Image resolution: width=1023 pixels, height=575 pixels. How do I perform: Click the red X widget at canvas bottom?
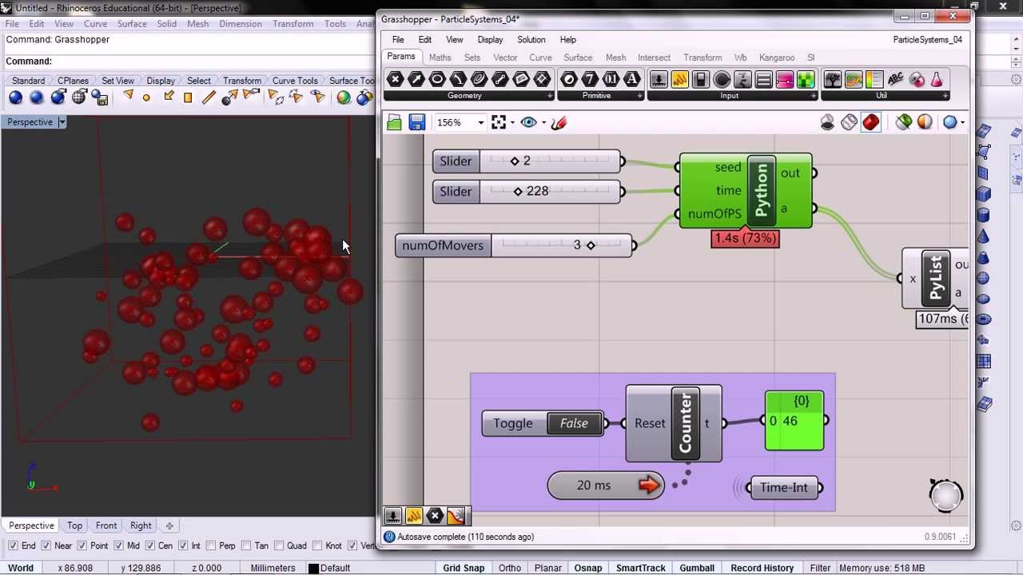435,516
